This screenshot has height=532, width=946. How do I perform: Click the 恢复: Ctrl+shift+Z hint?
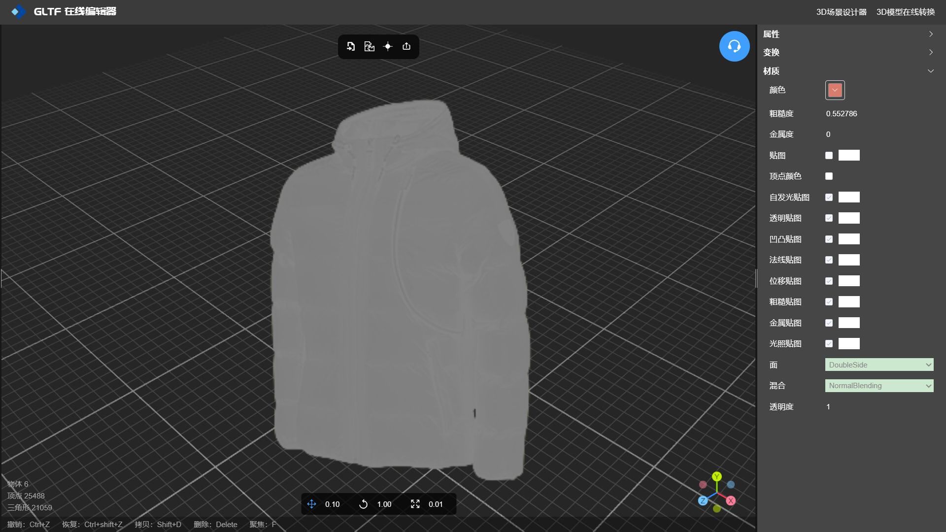pyautogui.click(x=92, y=525)
